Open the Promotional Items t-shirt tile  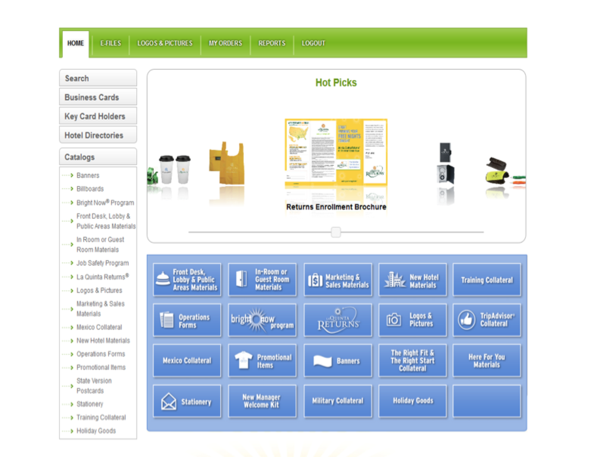coord(262,361)
